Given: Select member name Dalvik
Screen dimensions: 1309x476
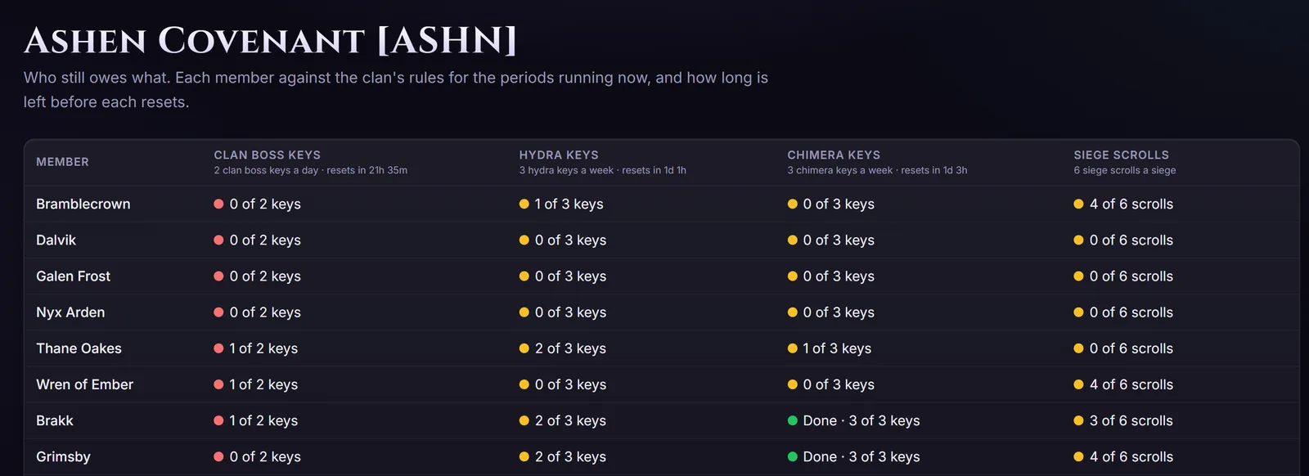Looking at the screenshot, I should tap(56, 240).
